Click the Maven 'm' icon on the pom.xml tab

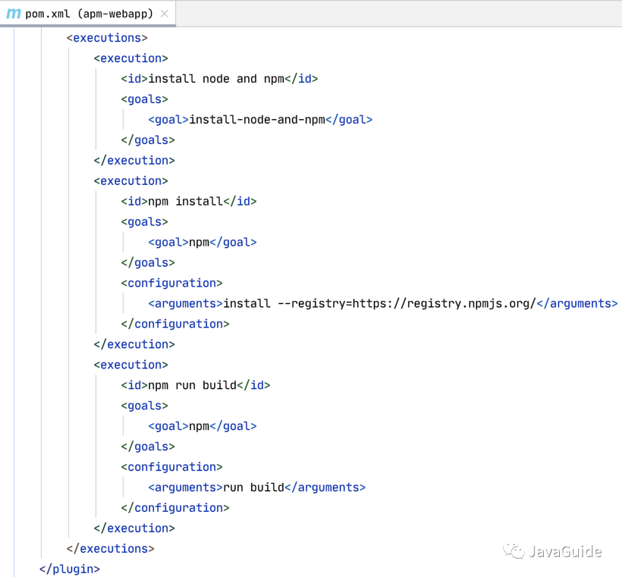pos(14,13)
